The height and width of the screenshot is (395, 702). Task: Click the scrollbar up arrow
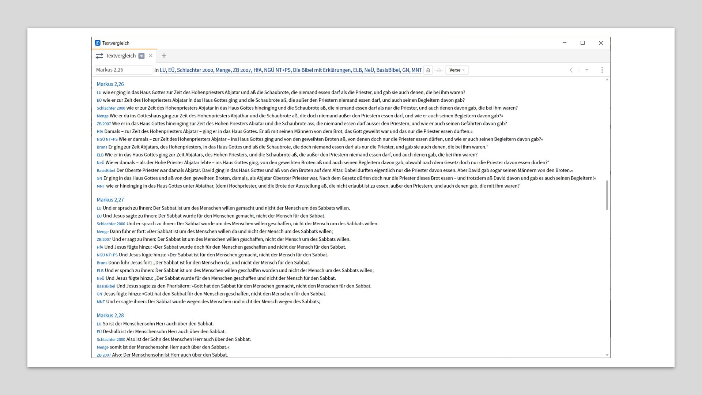point(607,79)
